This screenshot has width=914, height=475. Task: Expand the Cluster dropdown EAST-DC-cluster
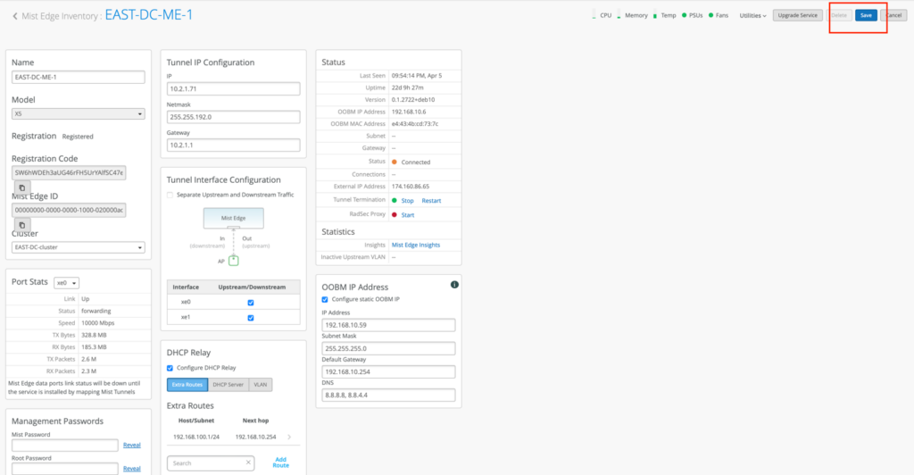point(79,247)
